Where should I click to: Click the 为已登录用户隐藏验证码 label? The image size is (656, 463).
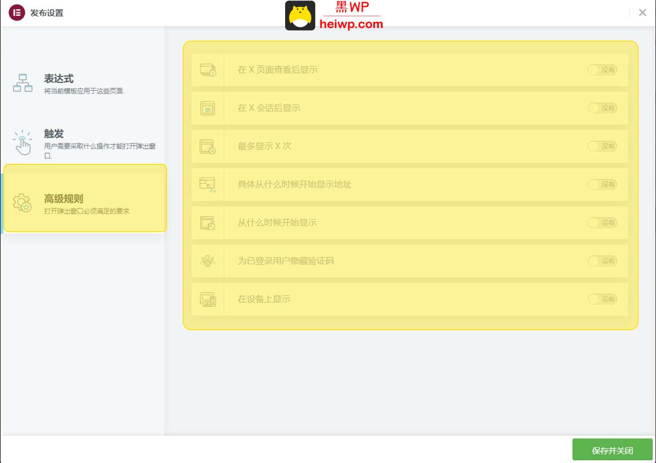[x=286, y=261]
